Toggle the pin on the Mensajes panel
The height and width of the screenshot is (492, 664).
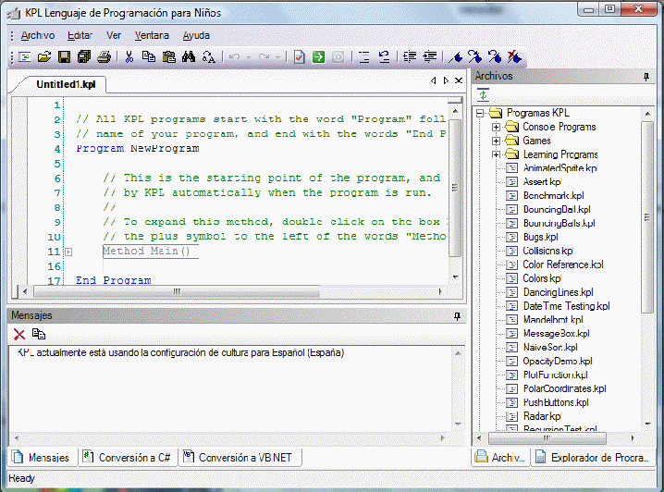click(x=457, y=316)
